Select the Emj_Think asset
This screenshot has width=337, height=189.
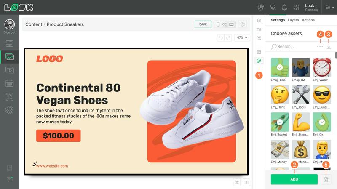click(x=280, y=95)
